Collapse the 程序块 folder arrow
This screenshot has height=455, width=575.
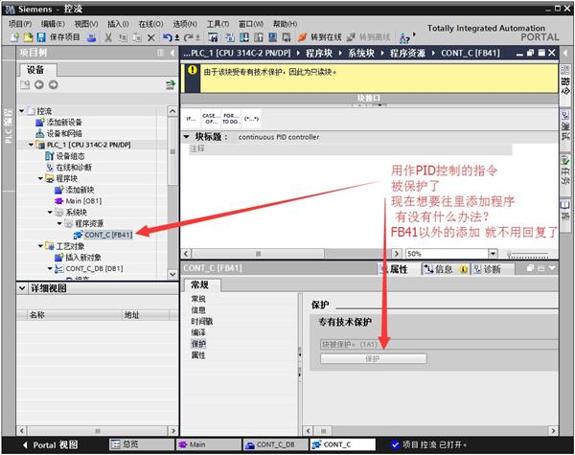coord(40,178)
